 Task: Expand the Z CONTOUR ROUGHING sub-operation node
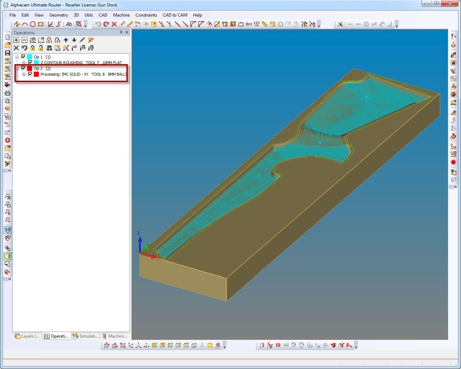tap(24, 62)
